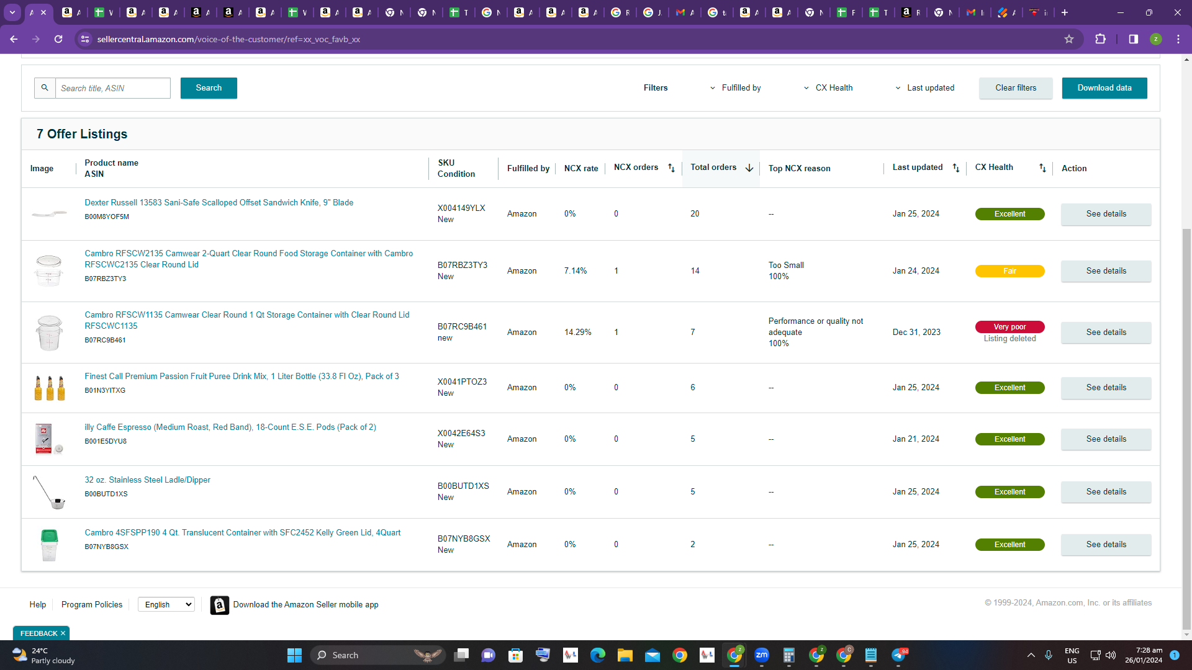Launch Microsoft Edge from the taskbar
The image size is (1192, 670).
pyautogui.click(x=598, y=655)
